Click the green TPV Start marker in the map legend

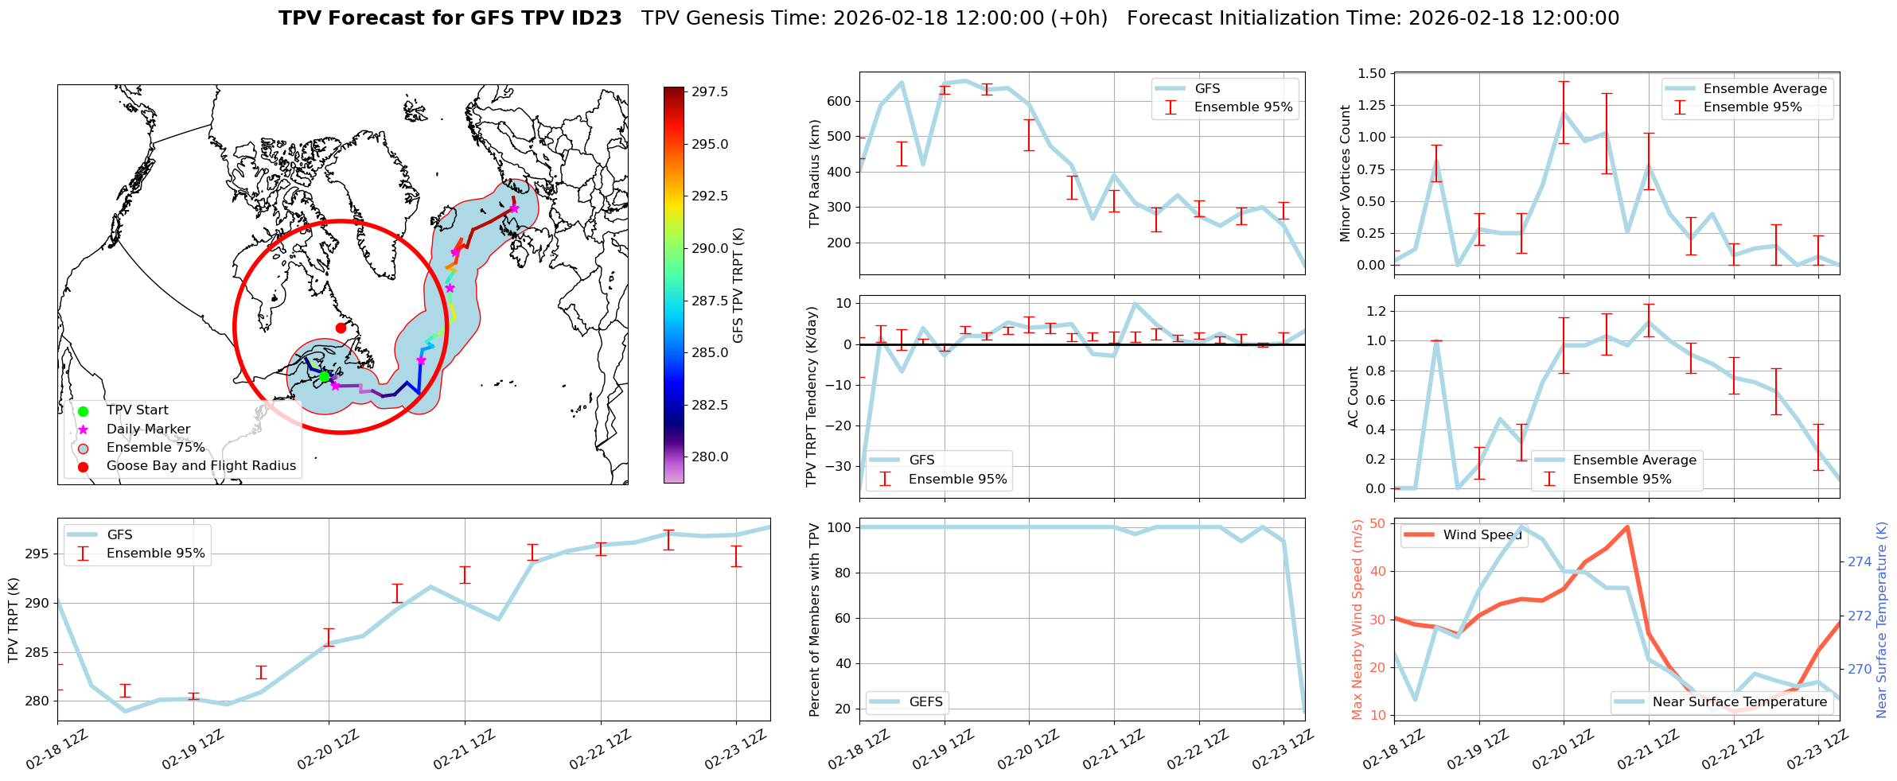(83, 410)
